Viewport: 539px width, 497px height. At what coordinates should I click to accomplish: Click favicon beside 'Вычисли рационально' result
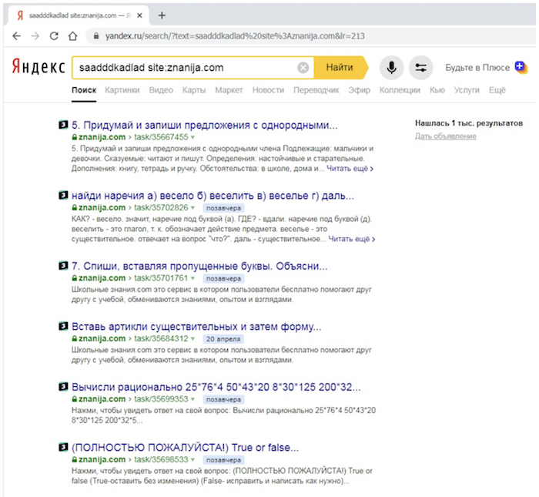[x=63, y=387]
